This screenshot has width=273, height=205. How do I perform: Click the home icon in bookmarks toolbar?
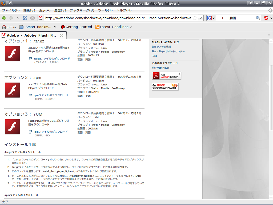tap(4, 27)
